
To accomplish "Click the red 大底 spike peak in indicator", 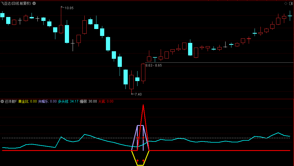I will 143,106.
